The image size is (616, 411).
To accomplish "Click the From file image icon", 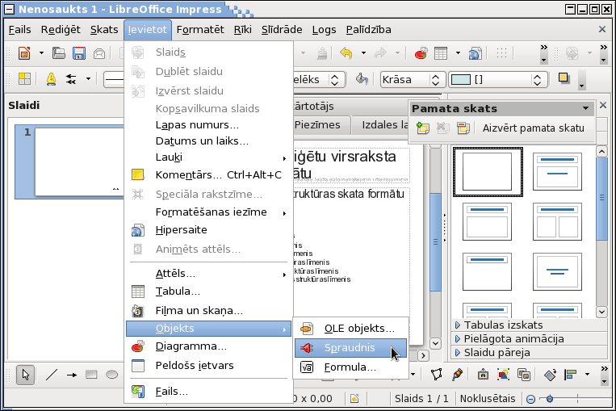I will (503, 375).
